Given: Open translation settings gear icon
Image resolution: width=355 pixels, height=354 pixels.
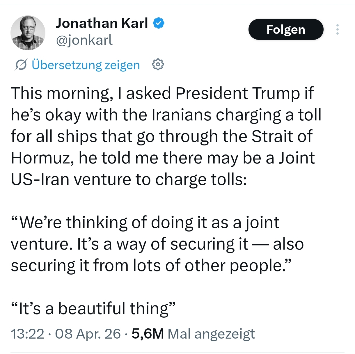Looking at the screenshot, I should [x=158, y=64].
